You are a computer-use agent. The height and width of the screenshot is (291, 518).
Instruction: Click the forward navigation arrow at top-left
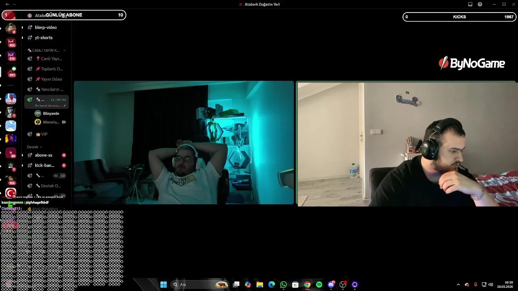click(x=14, y=4)
